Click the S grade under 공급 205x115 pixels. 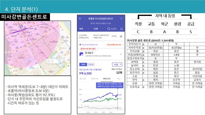tap(191, 32)
